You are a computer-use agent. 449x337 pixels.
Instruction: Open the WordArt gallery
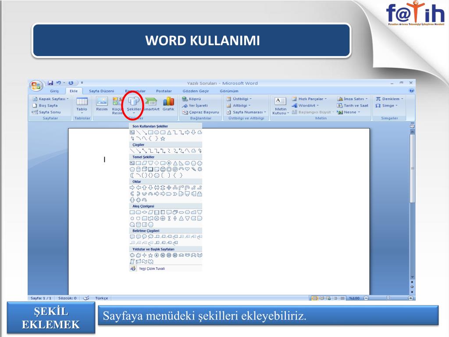305,105
